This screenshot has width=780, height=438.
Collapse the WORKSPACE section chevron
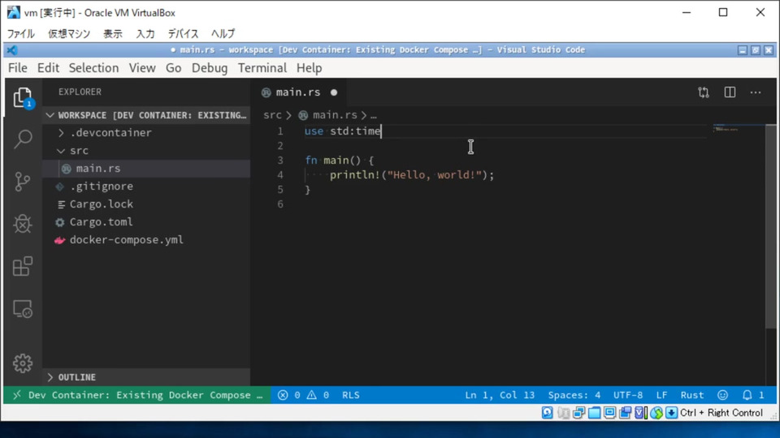coord(50,115)
